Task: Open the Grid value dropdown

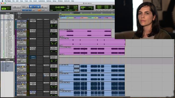Action: coord(93,7)
